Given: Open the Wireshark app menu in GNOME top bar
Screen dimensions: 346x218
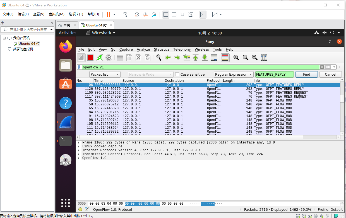Looking at the screenshot, I should click(100, 33).
